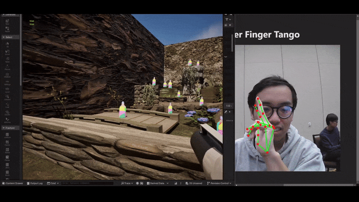The width and height of the screenshot is (359, 202).
Task: Pick the Cluster fracture tool
Action: click(7, 143)
